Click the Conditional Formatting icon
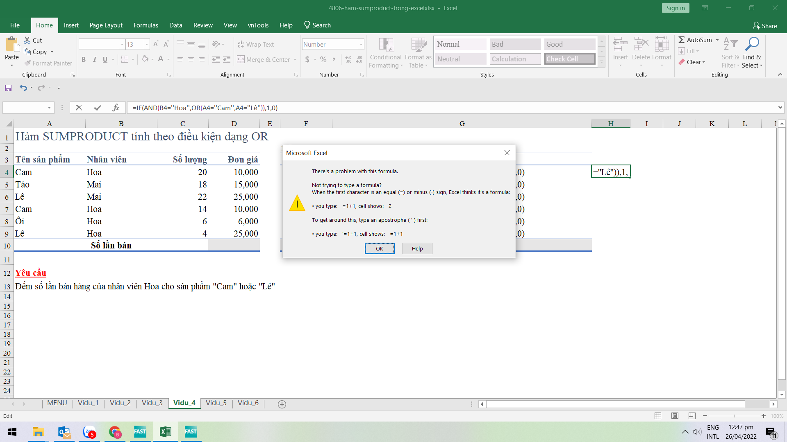The height and width of the screenshot is (442, 787). coord(386,45)
